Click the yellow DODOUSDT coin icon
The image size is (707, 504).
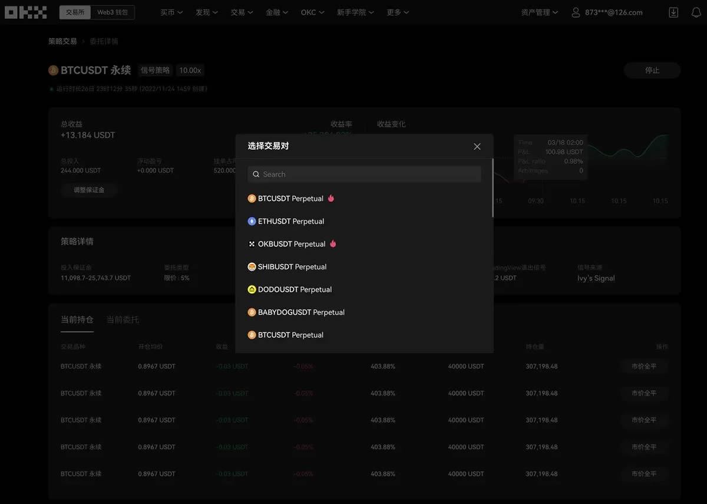click(x=252, y=289)
